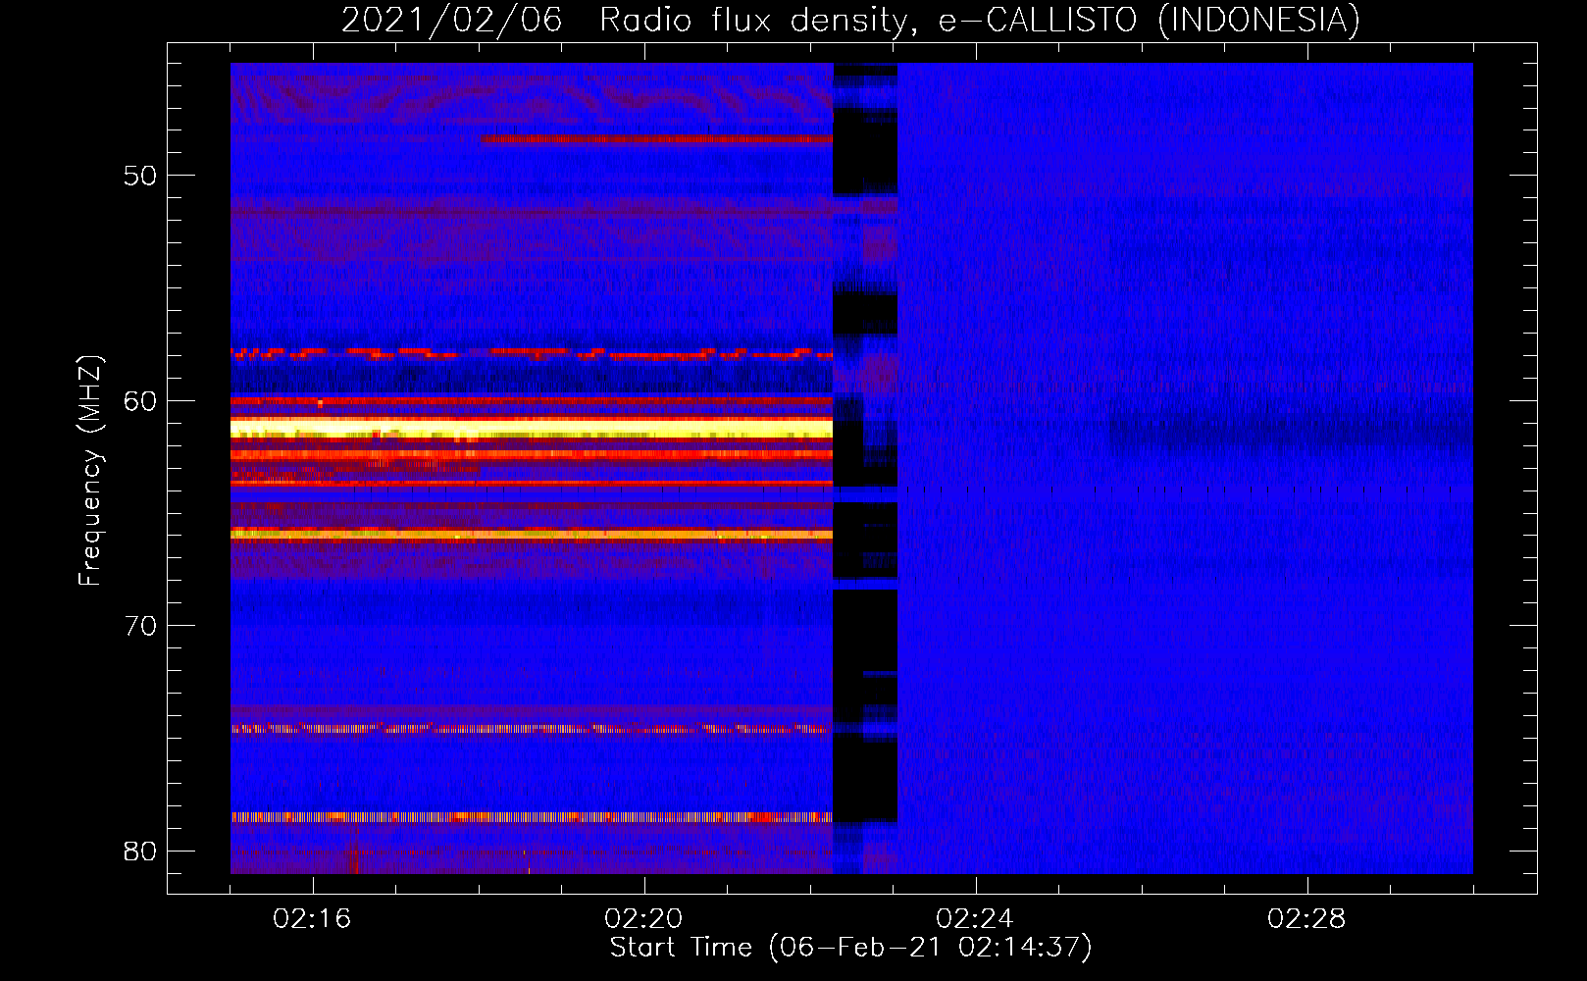Click the yellow-orange band near 66 MHz
The width and height of the screenshot is (1587, 981).
[x=532, y=535]
